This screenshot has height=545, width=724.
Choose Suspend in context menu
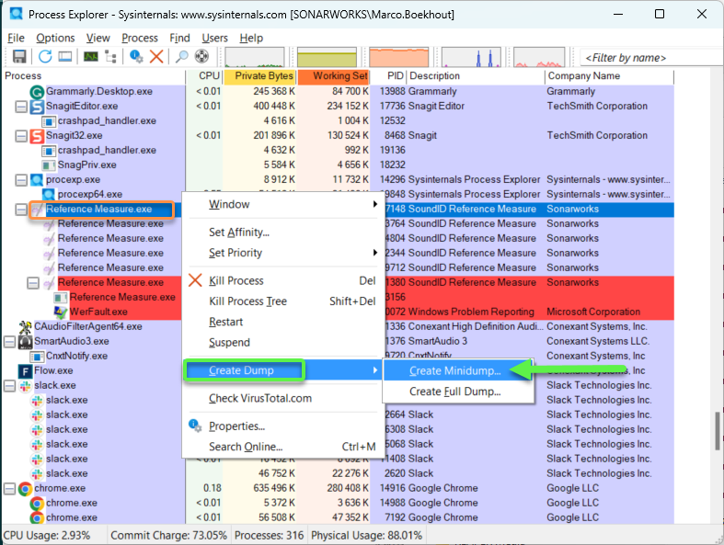[283, 343]
